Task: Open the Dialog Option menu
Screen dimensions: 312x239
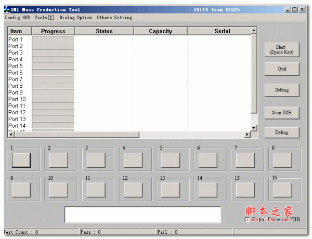Action: 76,18
